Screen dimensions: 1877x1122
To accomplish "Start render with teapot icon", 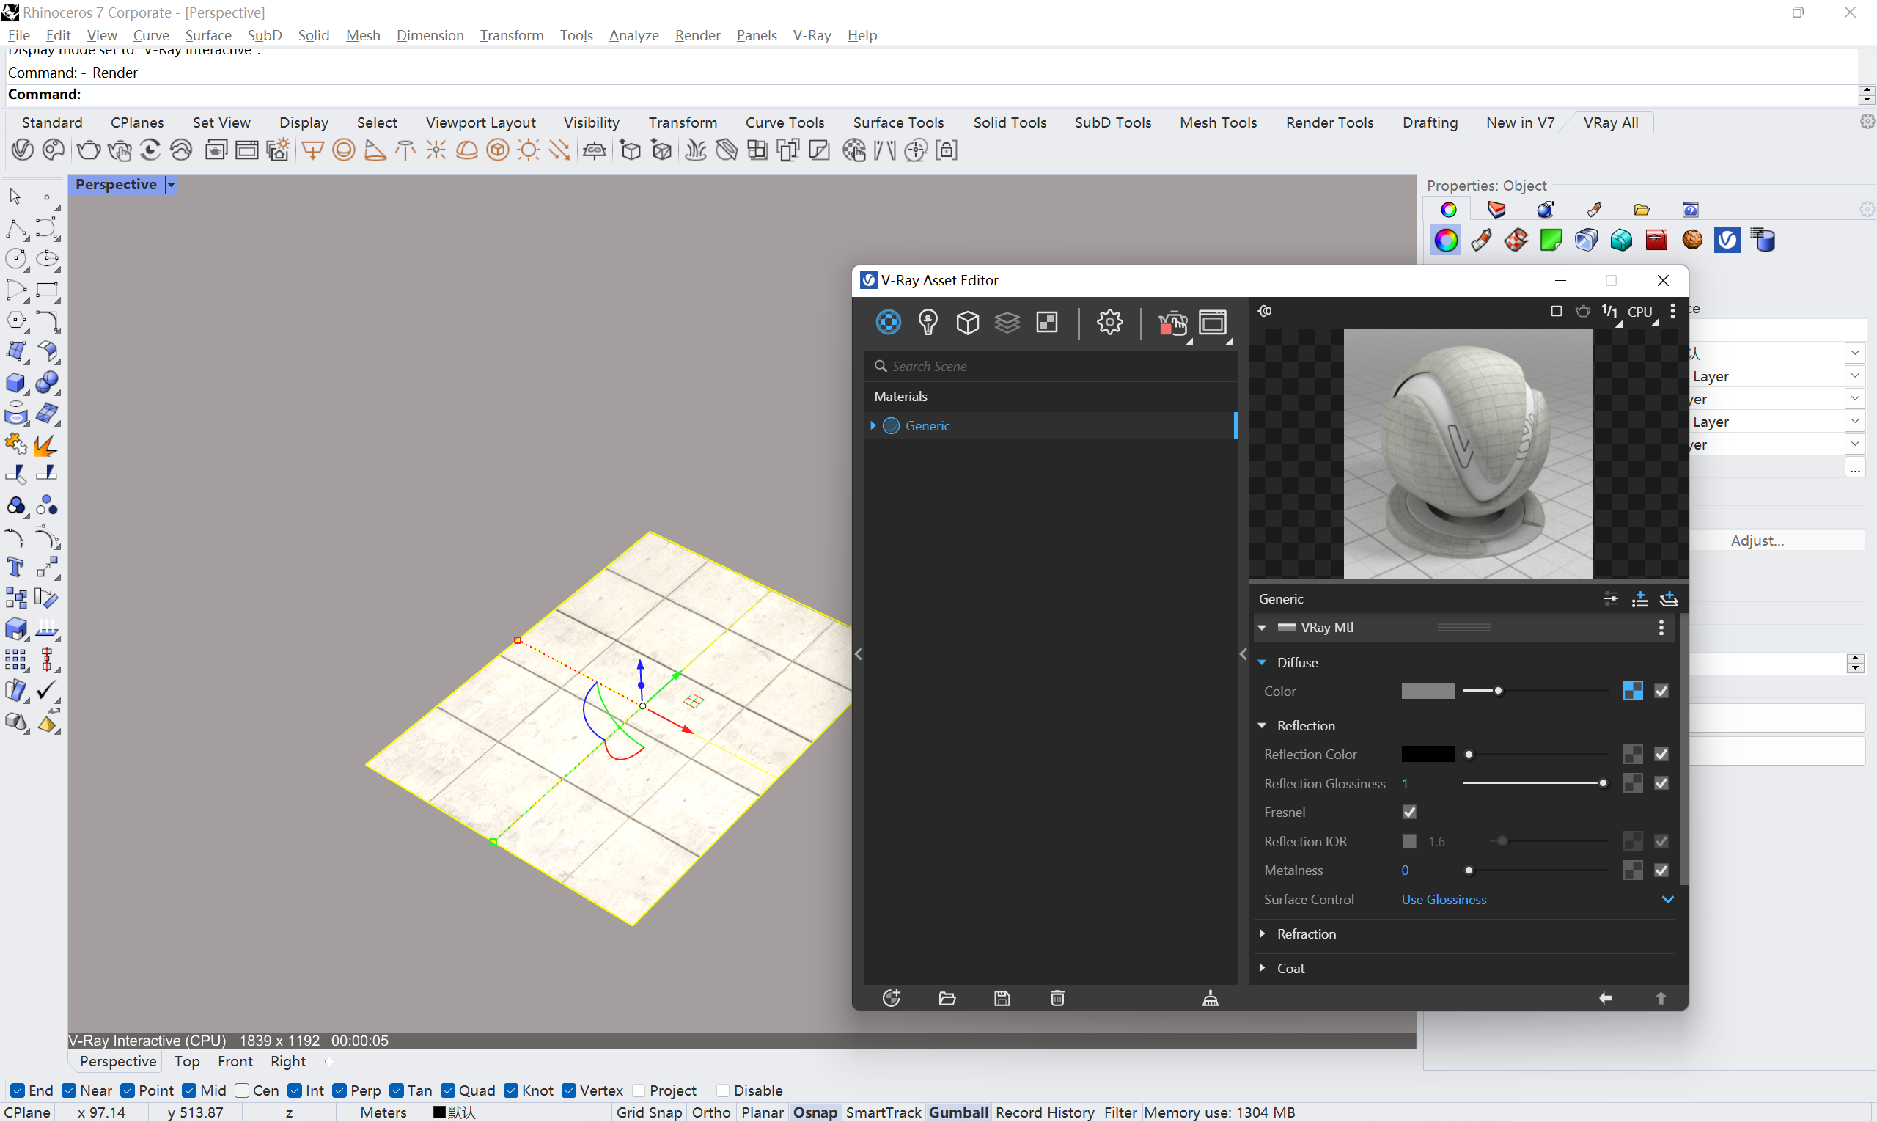I will pos(1172,323).
